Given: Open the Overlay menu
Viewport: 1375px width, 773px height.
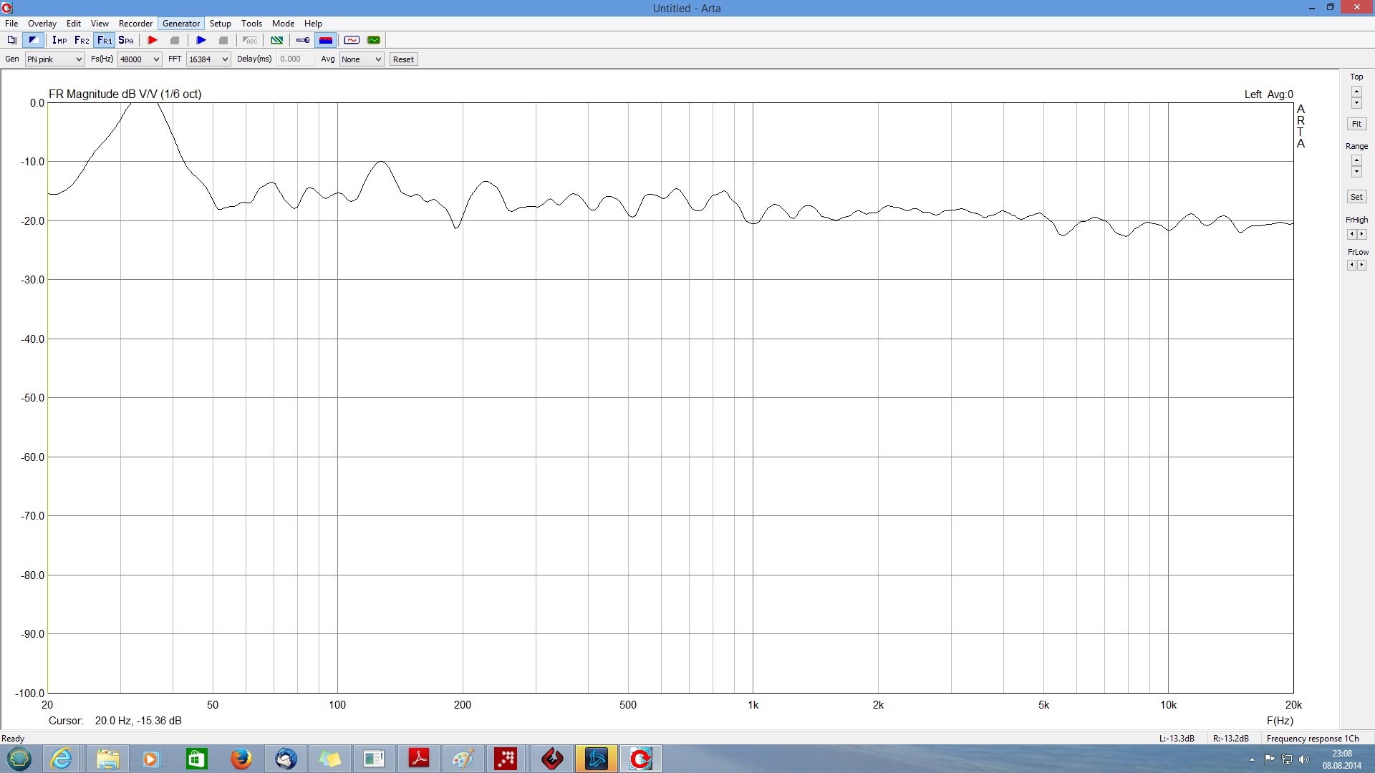Looking at the screenshot, I should click(x=42, y=24).
